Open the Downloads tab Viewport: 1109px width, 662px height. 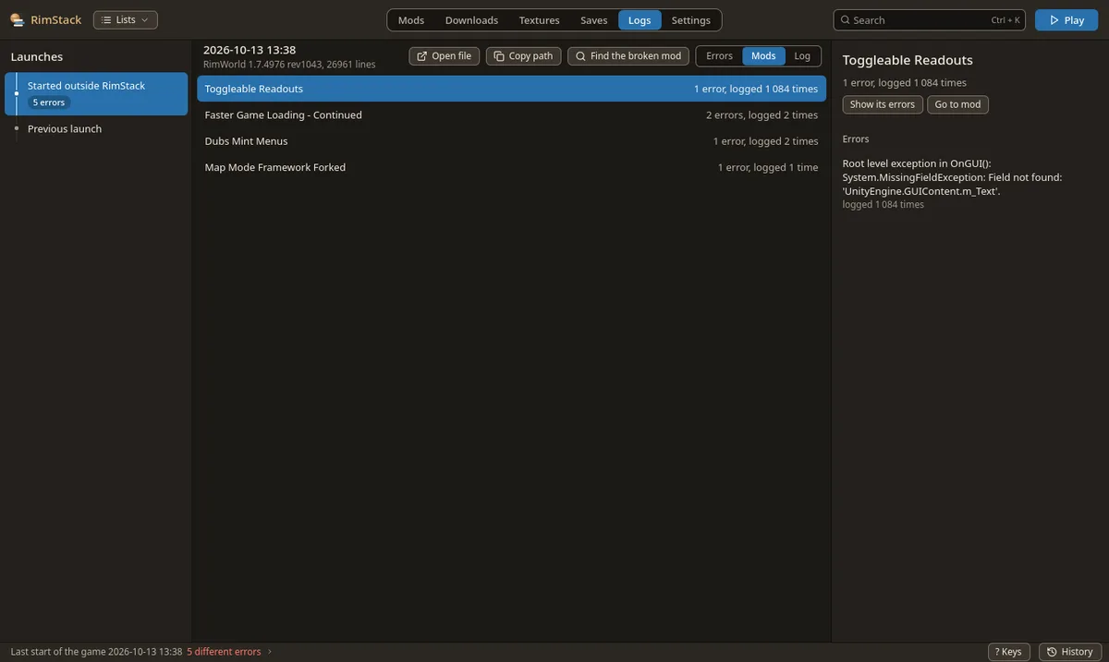click(x=471, y=19)
